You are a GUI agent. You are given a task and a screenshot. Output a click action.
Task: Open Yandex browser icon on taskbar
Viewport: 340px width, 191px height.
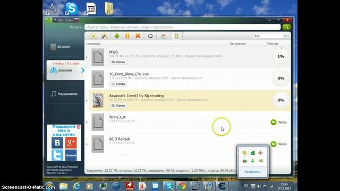coord(142,186)
